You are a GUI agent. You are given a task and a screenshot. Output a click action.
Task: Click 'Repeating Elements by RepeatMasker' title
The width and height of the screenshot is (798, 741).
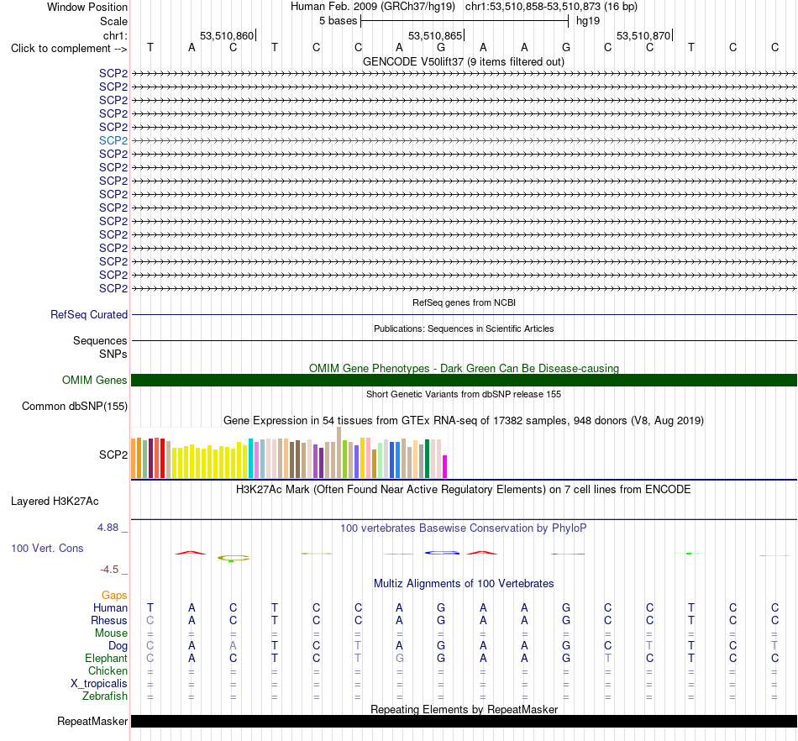tap(464, 709)
